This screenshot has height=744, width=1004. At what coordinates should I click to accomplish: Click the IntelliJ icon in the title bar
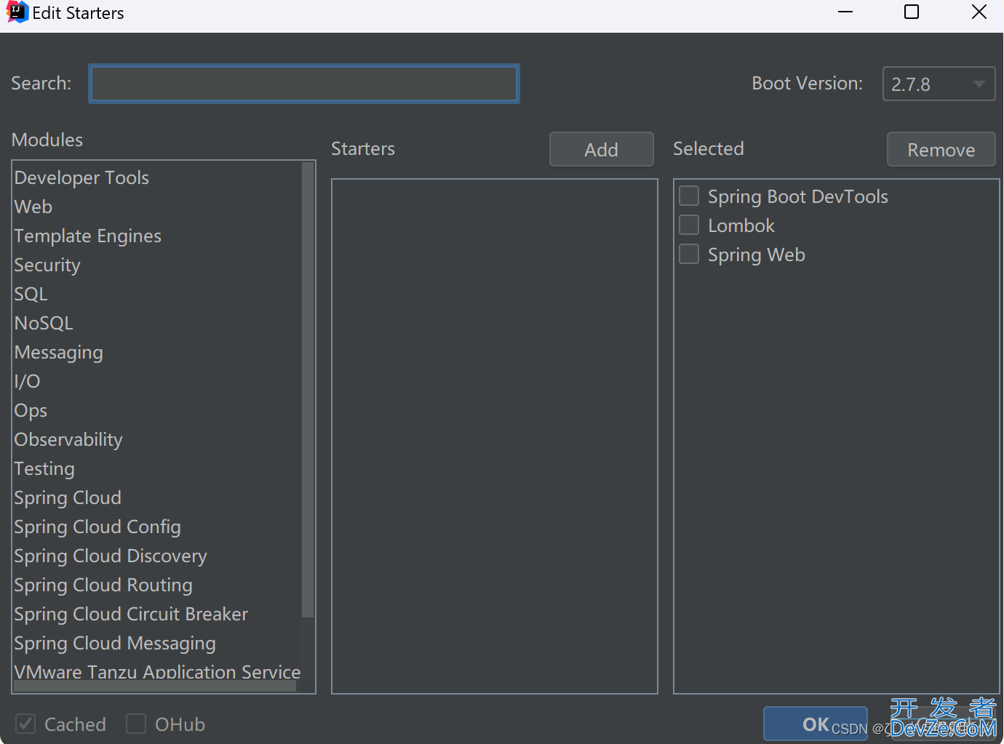point(17,12)
